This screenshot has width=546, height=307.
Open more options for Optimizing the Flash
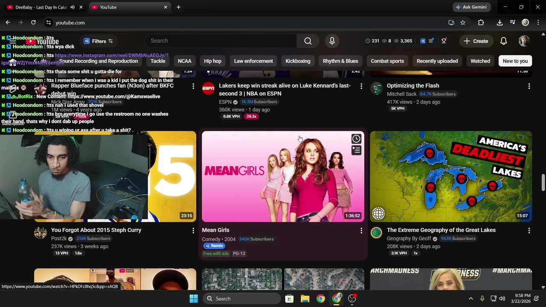529,87
